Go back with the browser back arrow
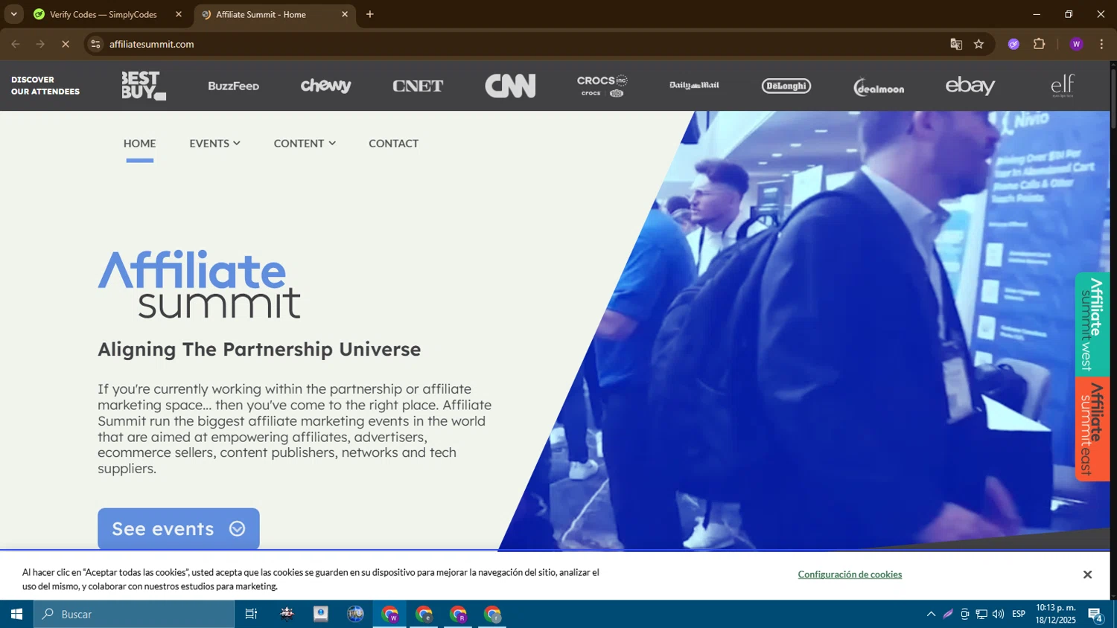 [16, 45]
